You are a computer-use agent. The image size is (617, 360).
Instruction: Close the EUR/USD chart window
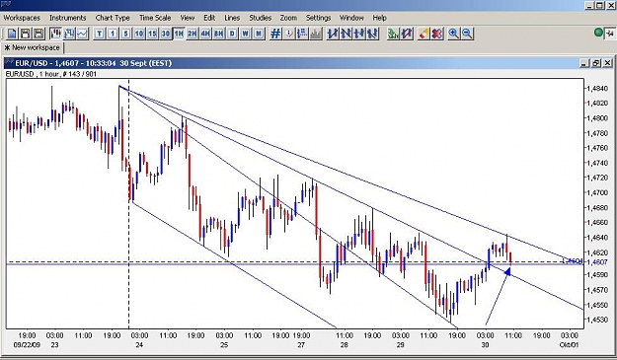608,63
